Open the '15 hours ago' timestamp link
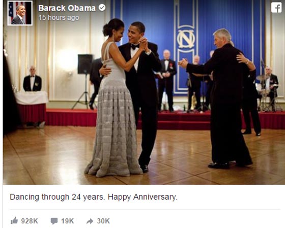 click(59, 18)
